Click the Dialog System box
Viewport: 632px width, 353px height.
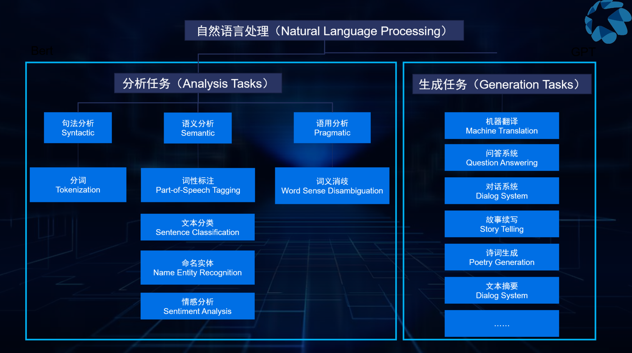(501, 191)
